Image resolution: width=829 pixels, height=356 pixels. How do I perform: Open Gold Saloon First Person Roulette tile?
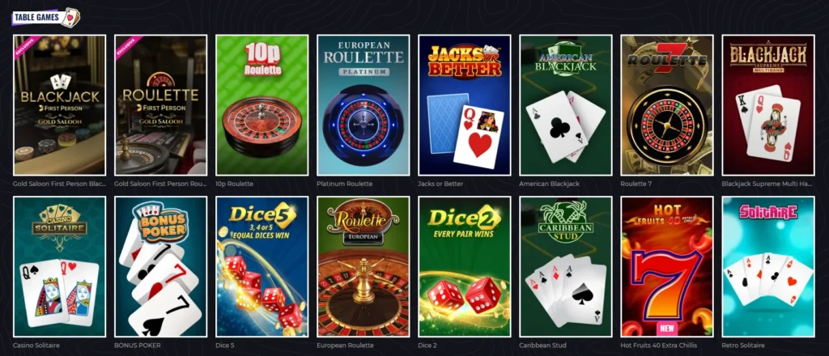[161, 105]
